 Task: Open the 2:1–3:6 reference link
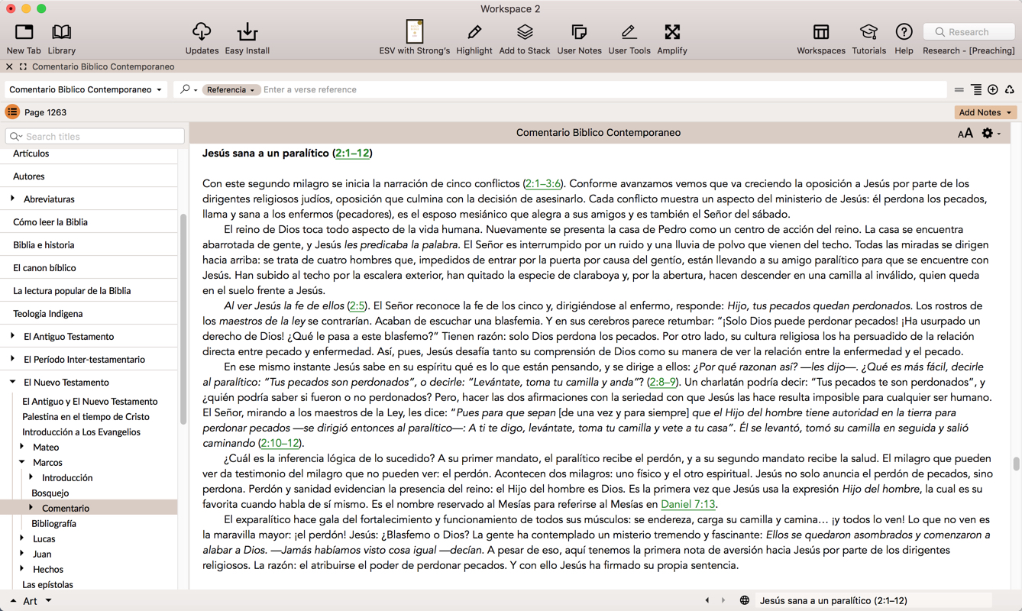[542, 184]
